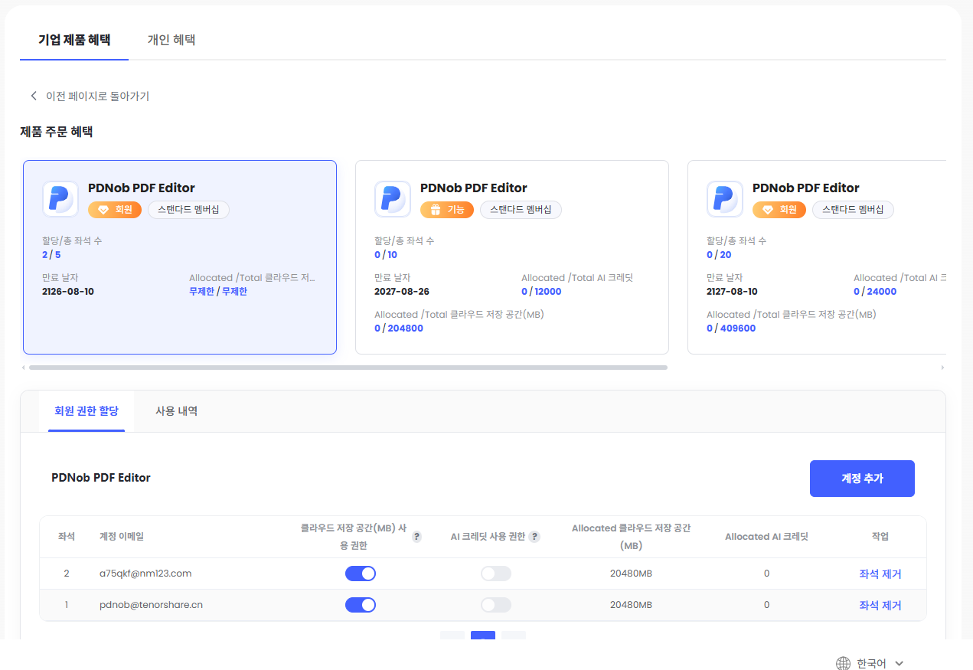The height and width of the screenshot is (670, 973).
Task: Click the 0 / 12000 AI credit value
Action: point(541,292)
